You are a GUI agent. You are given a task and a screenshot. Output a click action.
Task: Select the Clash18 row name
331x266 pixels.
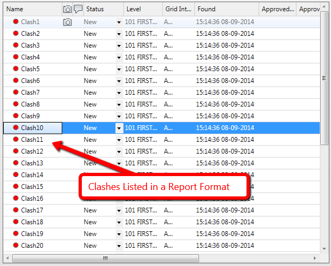pyautogui.click(x=32, y=222)
